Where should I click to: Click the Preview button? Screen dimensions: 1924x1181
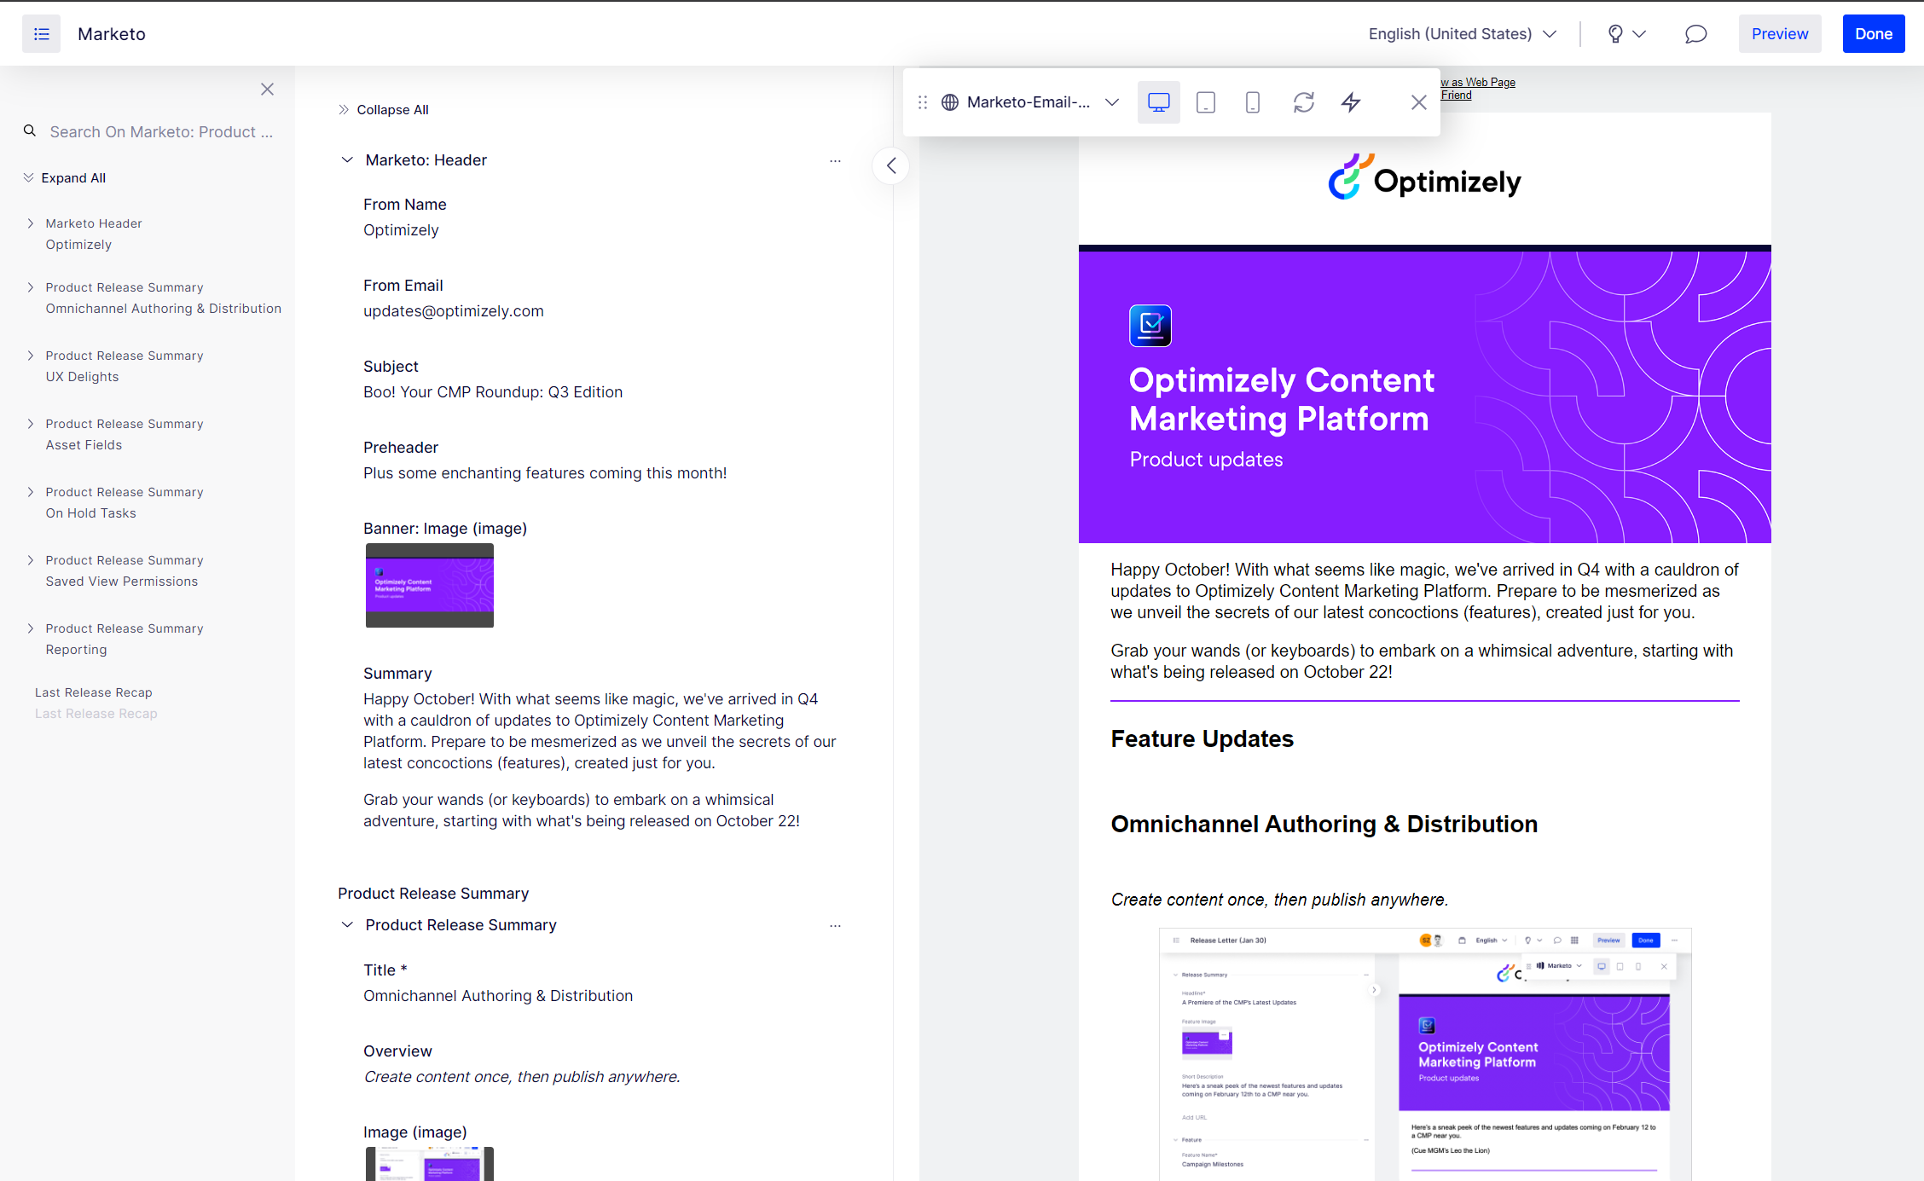(x=1780, y=34)
